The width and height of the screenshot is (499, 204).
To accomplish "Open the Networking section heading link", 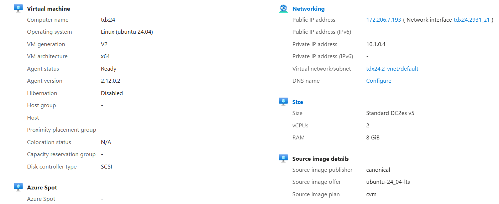I will [x=308, y=9].
